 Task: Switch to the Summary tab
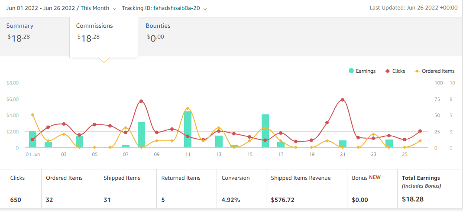click(x=20, y=26)
